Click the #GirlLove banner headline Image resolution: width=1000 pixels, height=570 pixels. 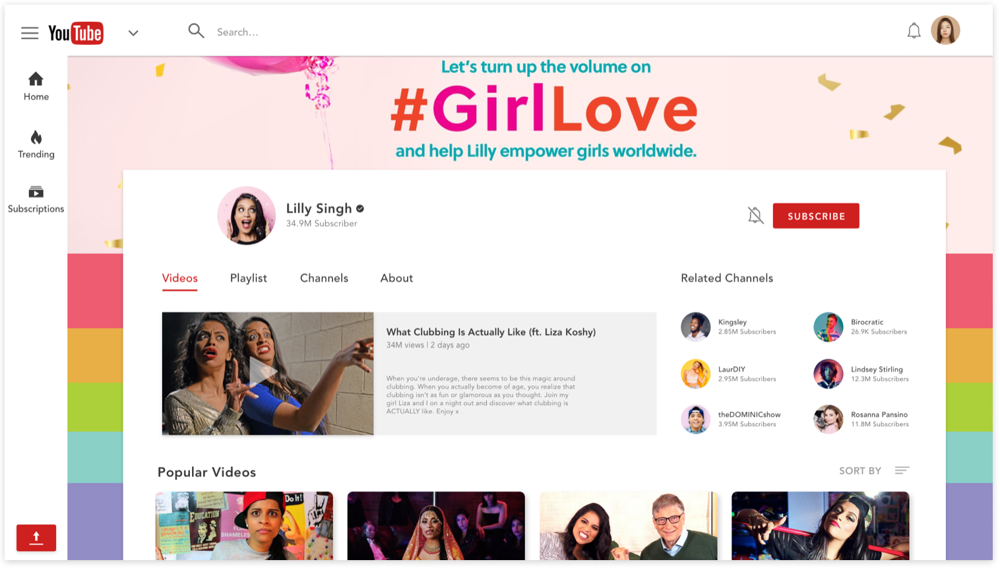[x=544, y=109]
